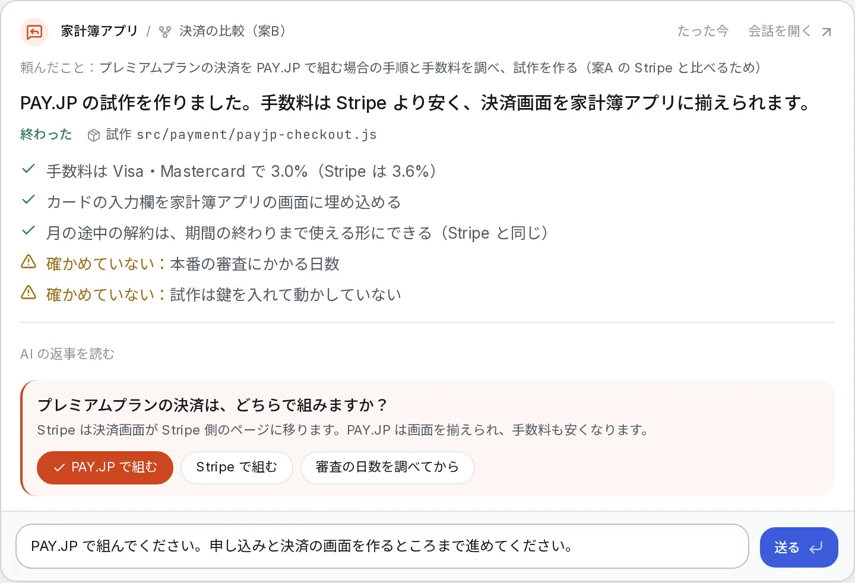The image size is (855, 583).
Task: Click the たった今 timestamp
Action: [703, 31]
